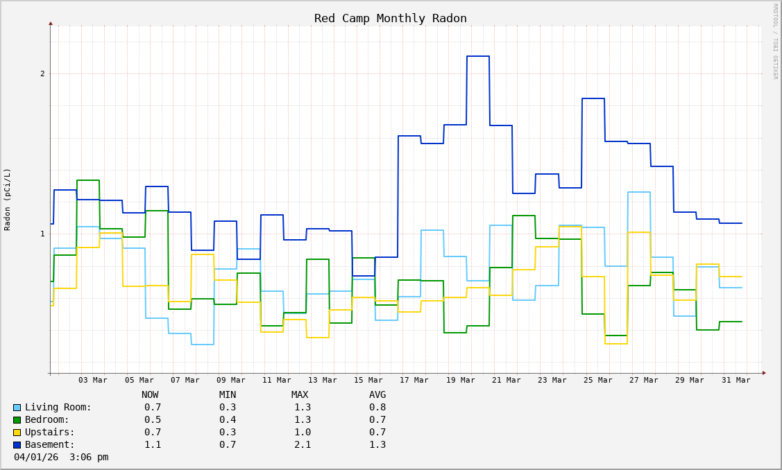The image size is (782, 470).
Task: Click the y-axis arrowhead at the top
Action: pos(51,24)
